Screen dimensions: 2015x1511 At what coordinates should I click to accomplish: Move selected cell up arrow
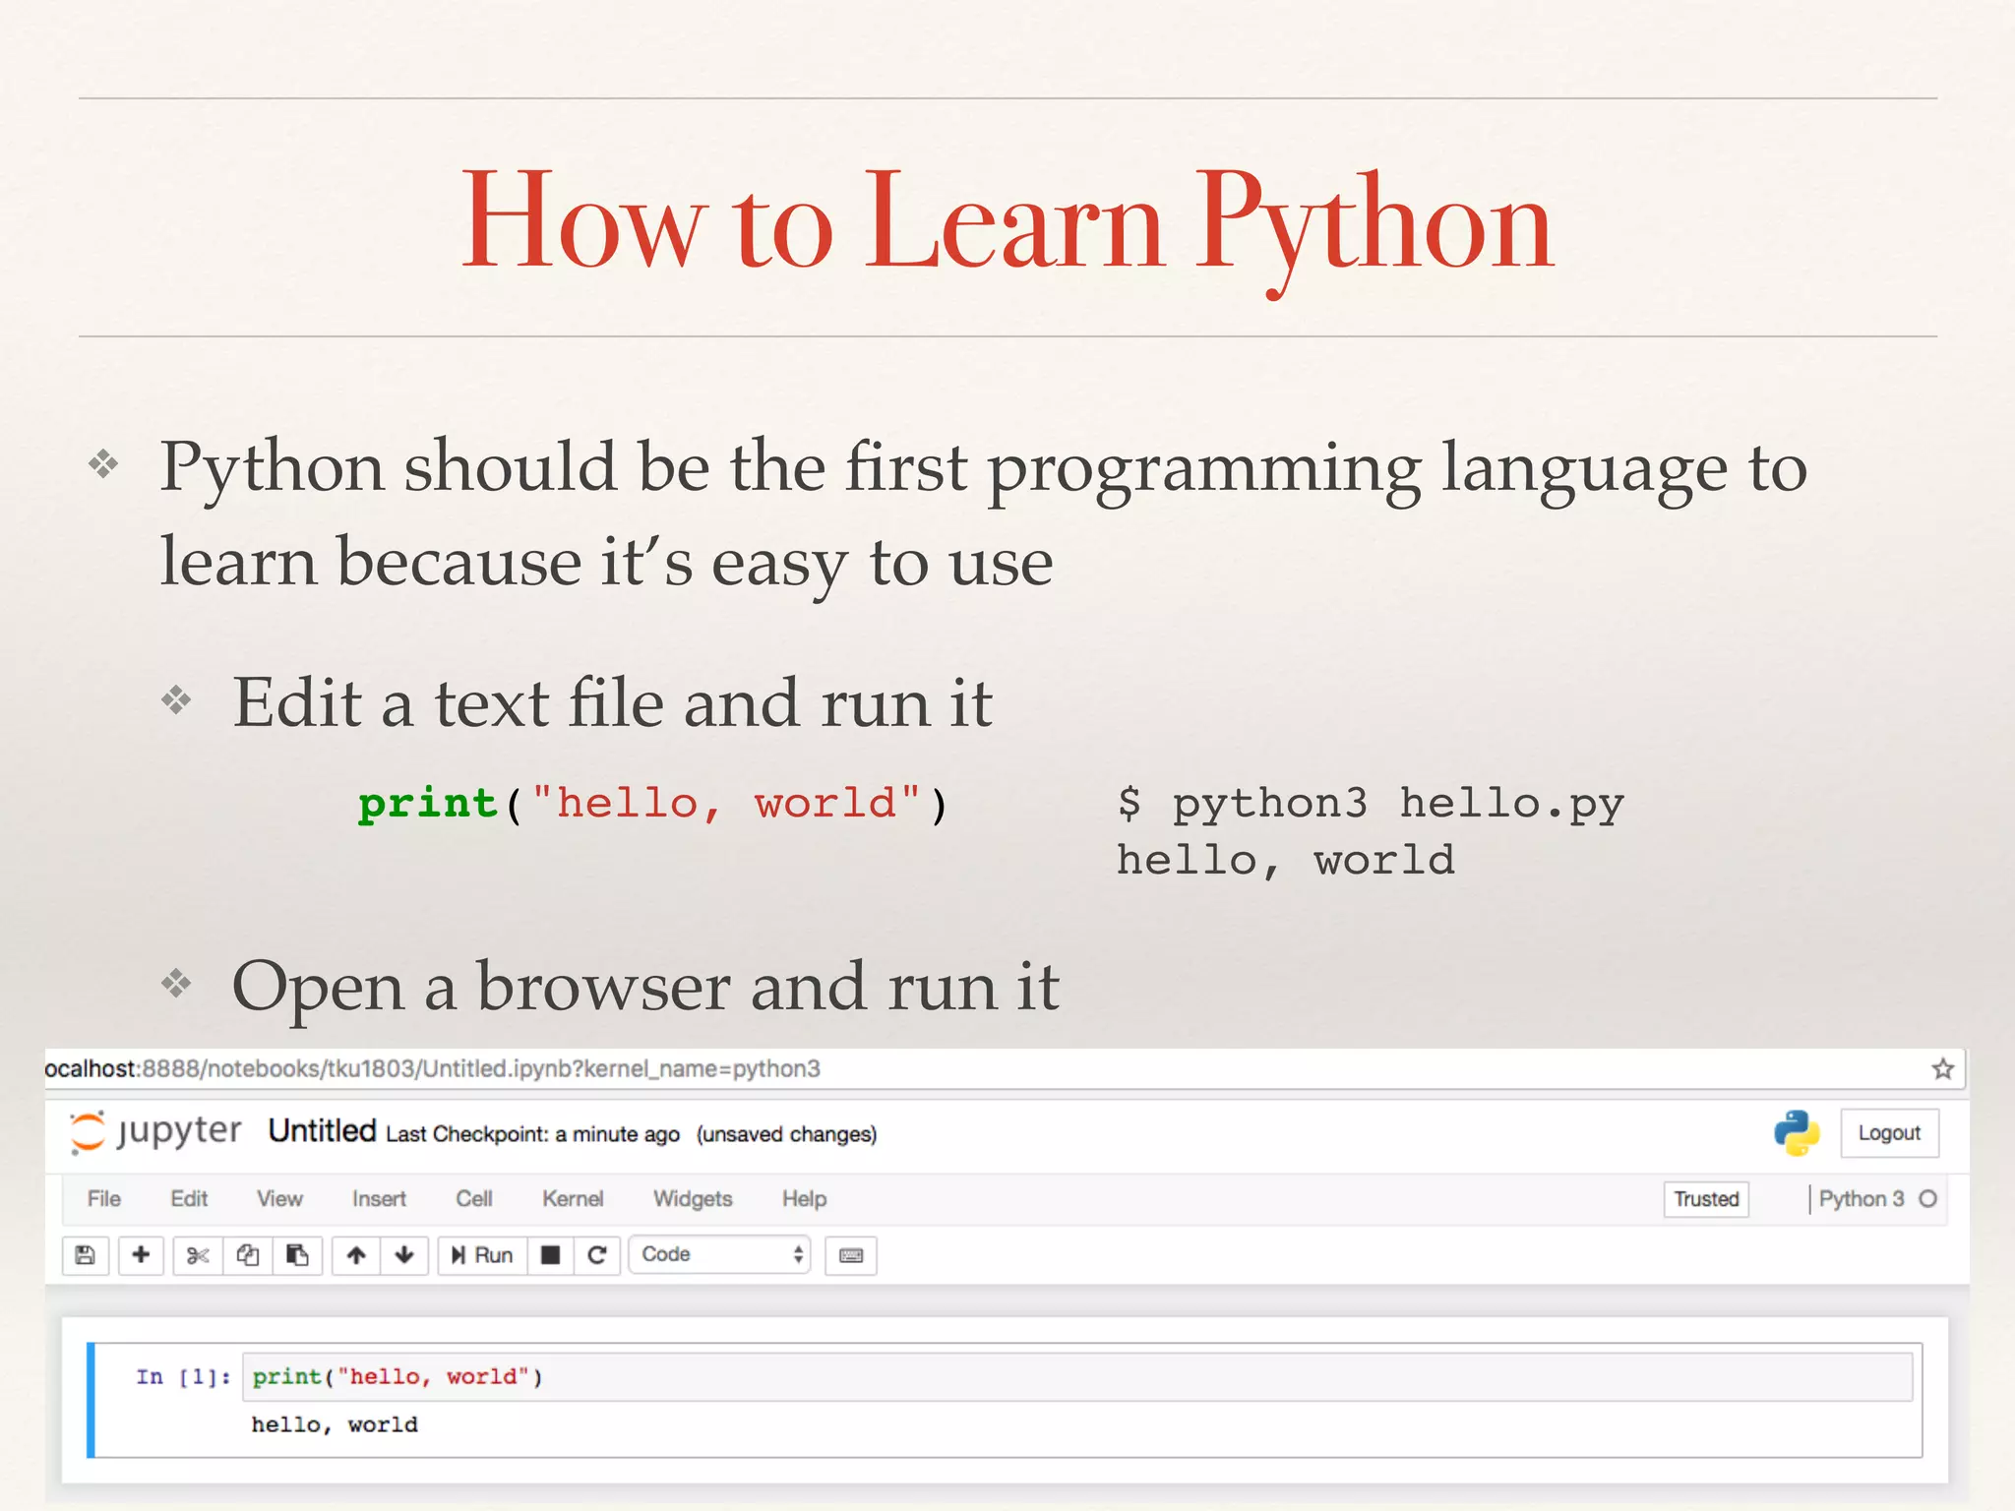coord(356,1255)
